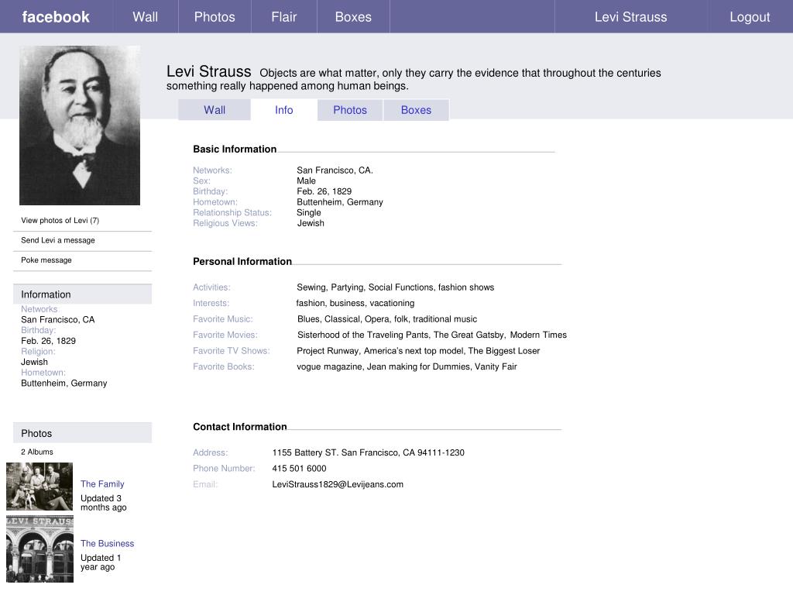793x595 pixels.
Task: Click the Personal Information section heading
Action: point(242,262)
